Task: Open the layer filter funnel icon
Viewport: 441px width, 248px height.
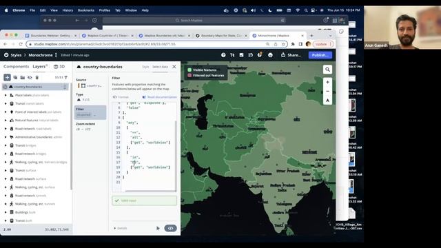Action: [66, 77]
